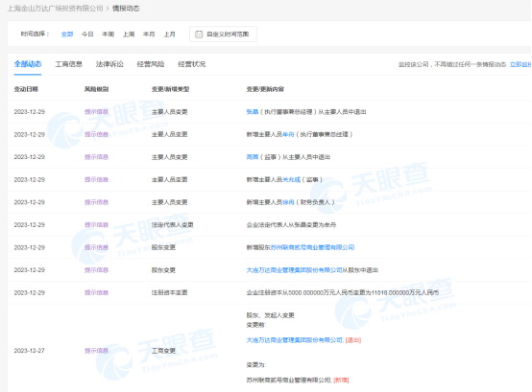
Task: Click the 股东、发起人变更 heading text
Action: (x=270, y=315)
